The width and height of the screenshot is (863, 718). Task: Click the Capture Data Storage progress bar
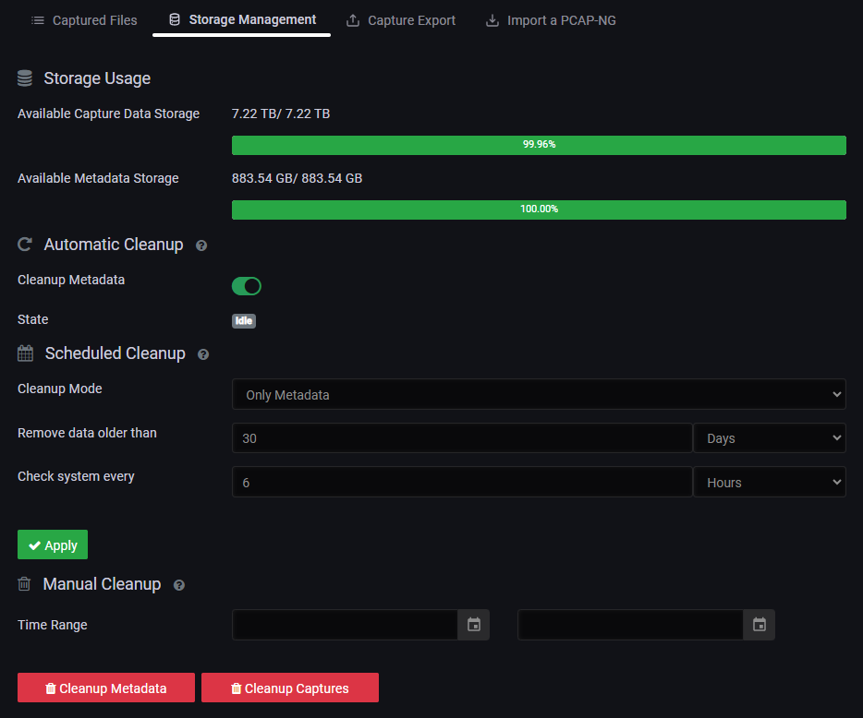click(539, 145)
